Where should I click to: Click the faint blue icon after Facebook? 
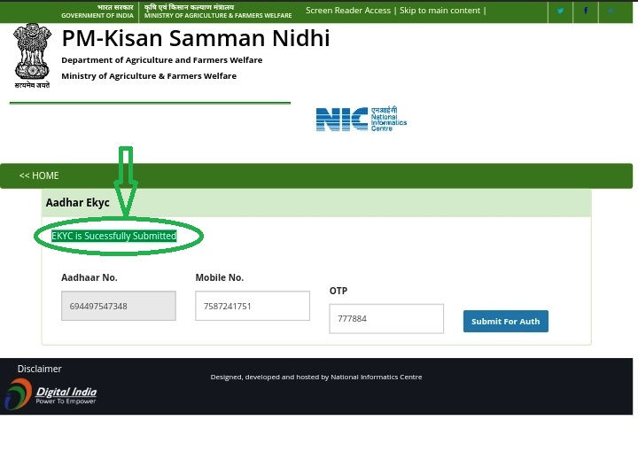click(611, 11)
